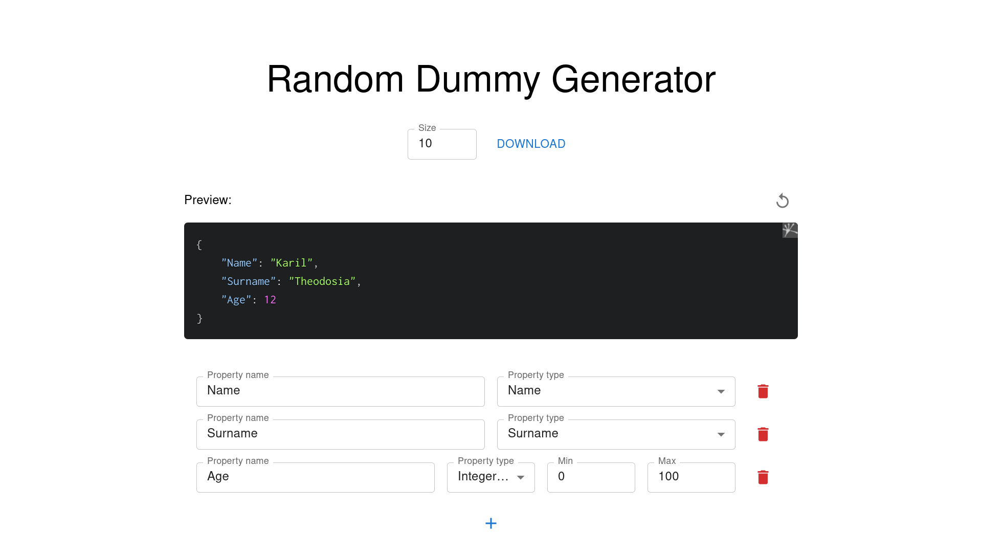Delete the Age property row's trash icon
The width and height of the screenshot is (982, 554).
(x=763, y=477)
